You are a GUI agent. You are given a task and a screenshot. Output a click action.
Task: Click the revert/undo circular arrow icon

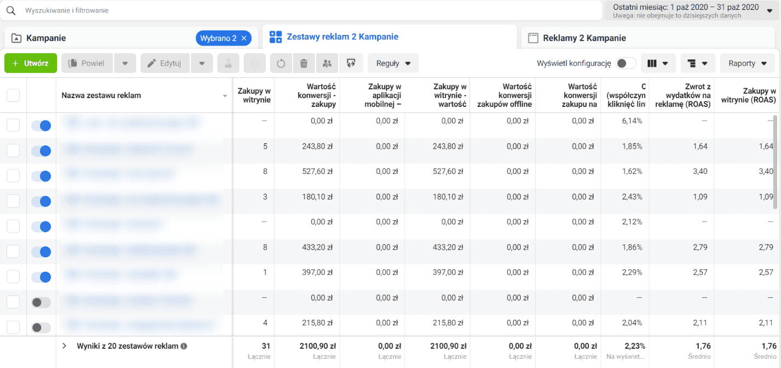coord(281,64)
